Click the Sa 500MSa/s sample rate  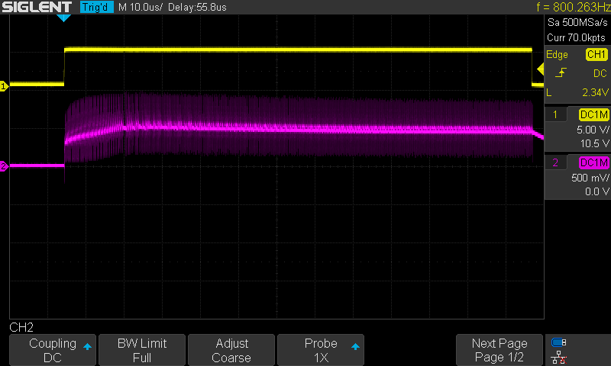click(x=577, y=23)
